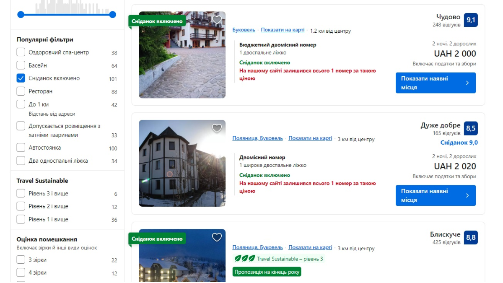Enable the 'Оздоровчий спа-центр' filter

pos(21,52)
